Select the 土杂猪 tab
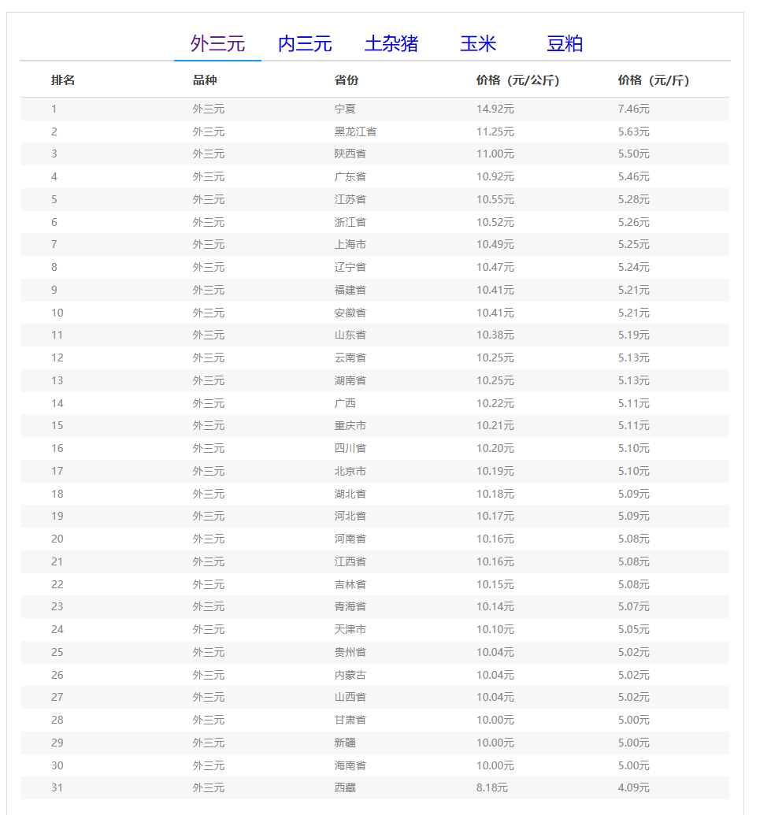This screenshot has height=815, width=760. [391, 44]
